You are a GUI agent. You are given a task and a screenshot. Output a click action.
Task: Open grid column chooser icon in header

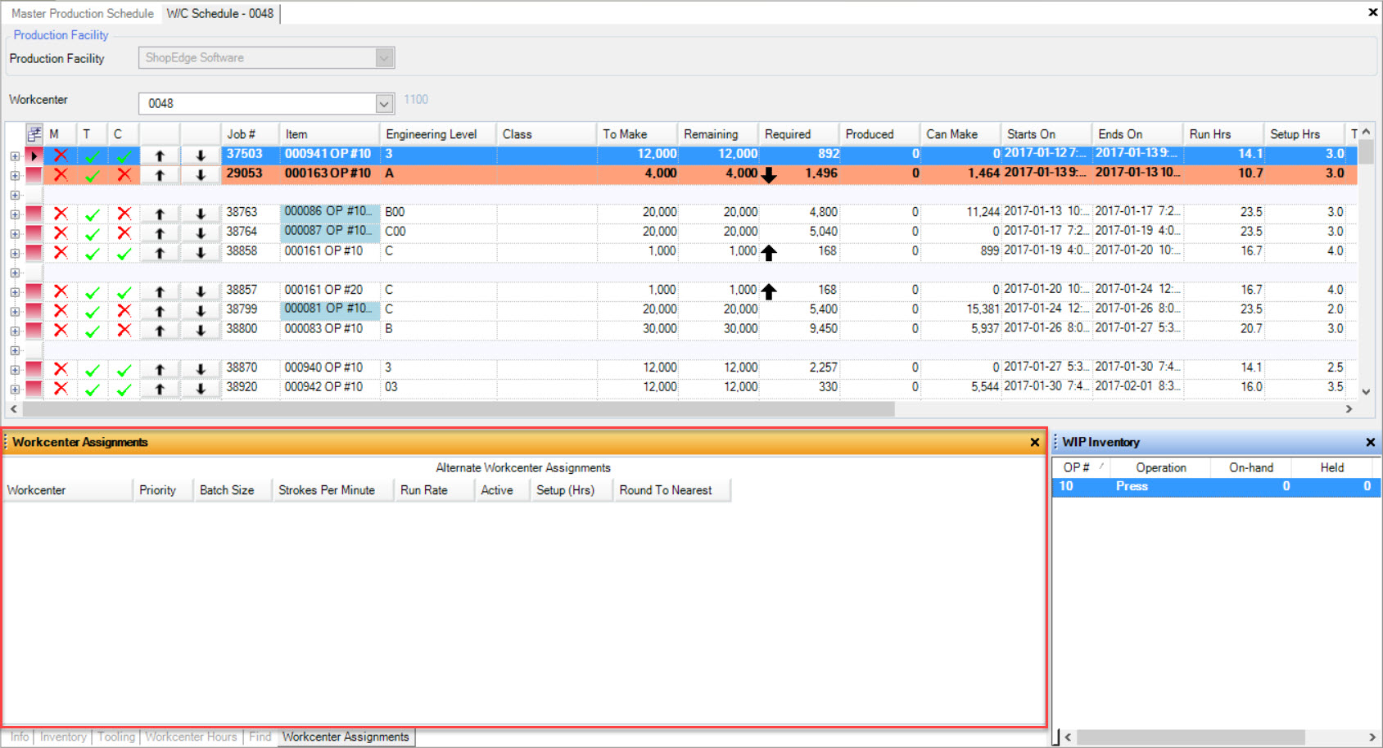tap(34, 133)
